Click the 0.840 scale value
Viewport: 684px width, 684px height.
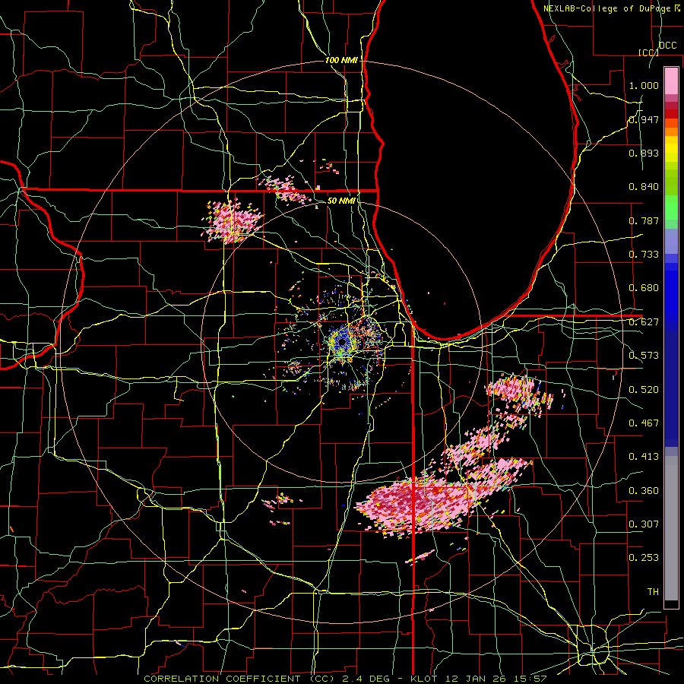click(x=644, y=187)
